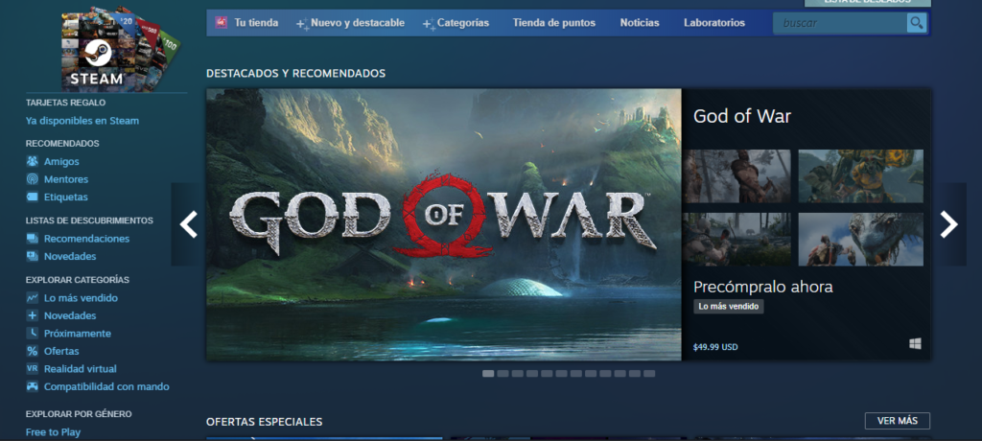Click the Etiquetas tag icon
The height and width of the screenshot is (441, 982).
click(33, 197)
